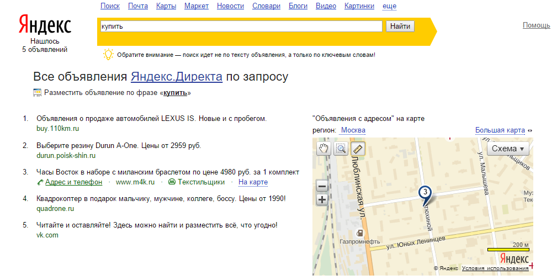This screenshot has width=557, height=280.
Task: Click the lightbulb hint icon
Action: [108, 54]
